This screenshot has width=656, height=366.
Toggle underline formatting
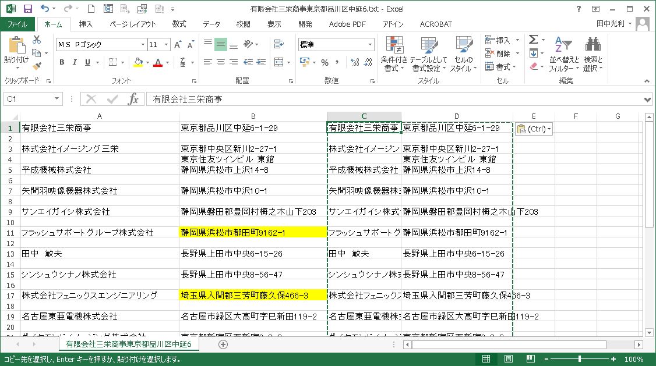tap(87, 62)
